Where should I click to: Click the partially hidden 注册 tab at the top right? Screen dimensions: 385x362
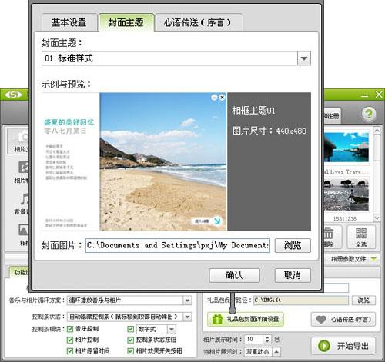[x=333, y=116]
